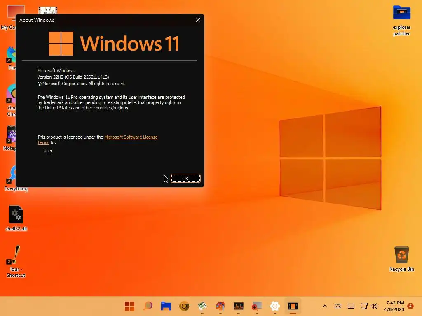Open the Start menu
Viewport: 422px width, 316px height.
click(x=129, y=306)
